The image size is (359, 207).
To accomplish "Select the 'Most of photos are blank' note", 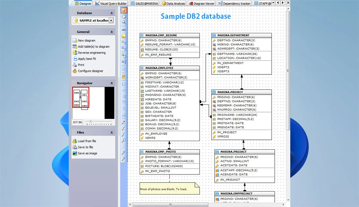I will (x=170, y=188).
